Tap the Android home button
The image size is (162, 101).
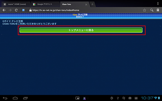click(15, 98)
